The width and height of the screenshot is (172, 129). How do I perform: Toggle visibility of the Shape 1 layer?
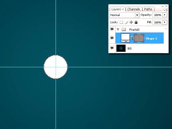(112, 38)
